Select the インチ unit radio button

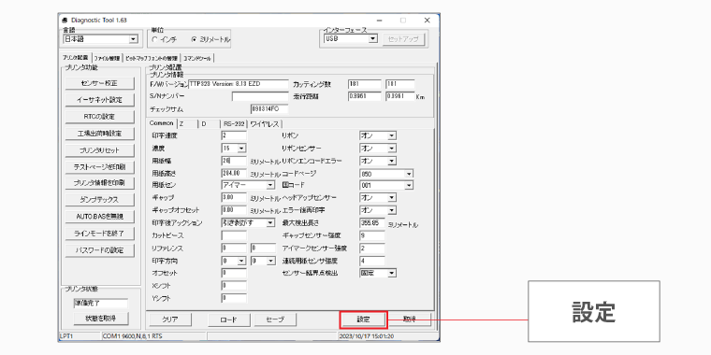tap(154, 40)
